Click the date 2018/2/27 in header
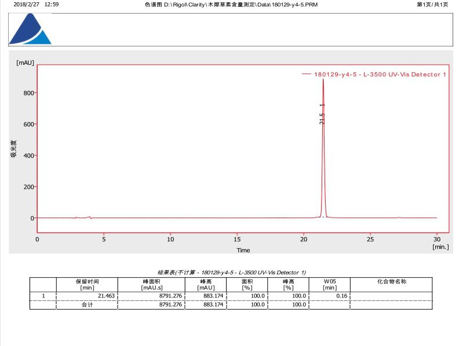 click(x=26, y=5)
